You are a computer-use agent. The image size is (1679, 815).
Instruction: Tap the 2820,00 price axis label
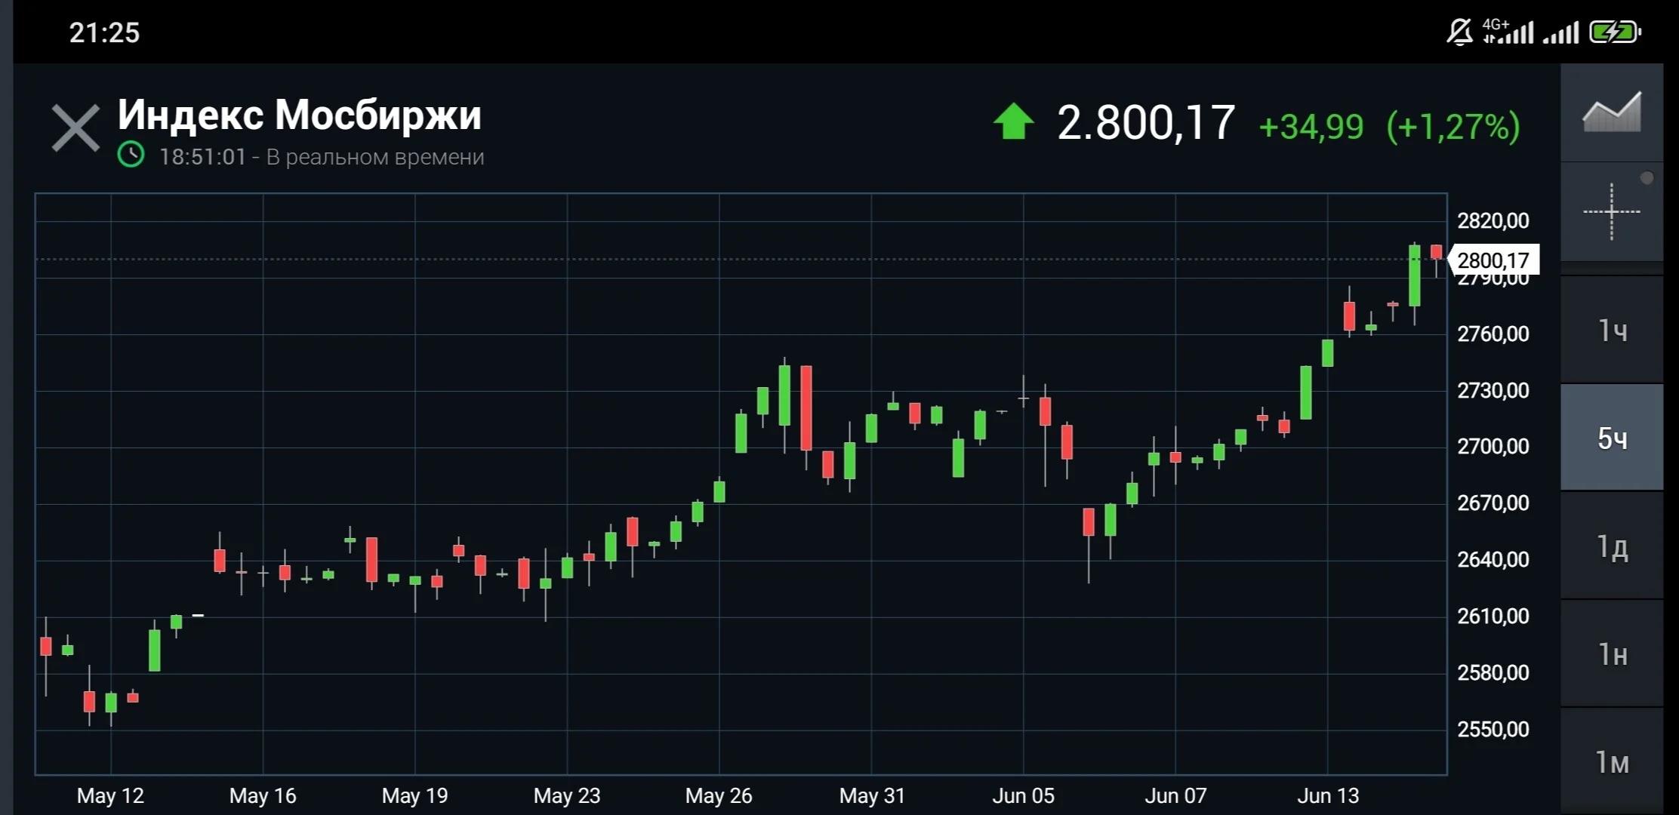(1493, 220)
